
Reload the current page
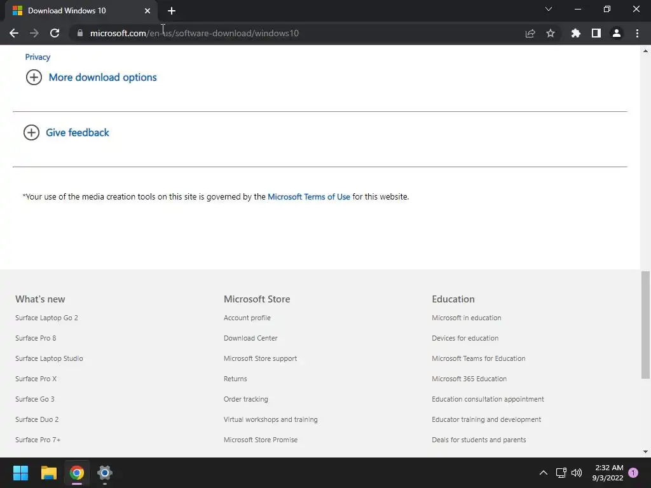click(55, 33)
